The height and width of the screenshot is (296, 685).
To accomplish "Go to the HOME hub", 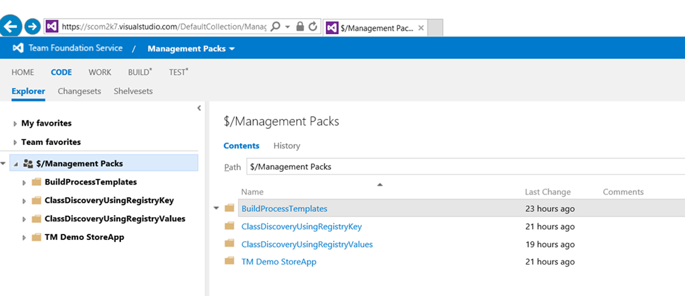I will click(x=23, y=72).
